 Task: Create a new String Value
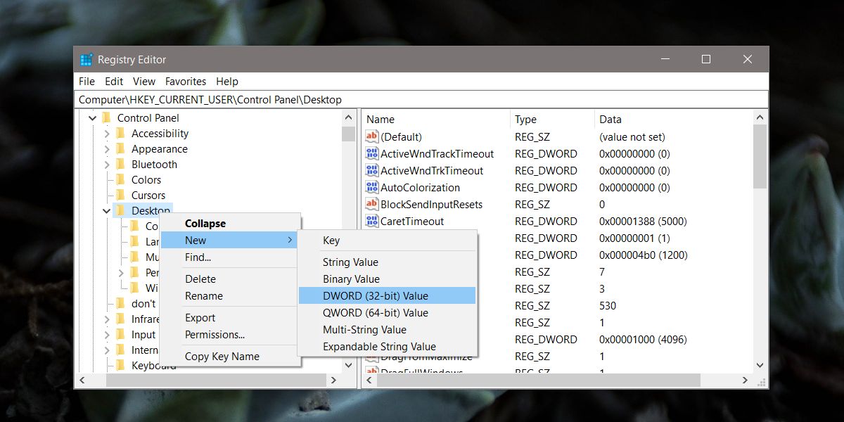pos(387,262)
